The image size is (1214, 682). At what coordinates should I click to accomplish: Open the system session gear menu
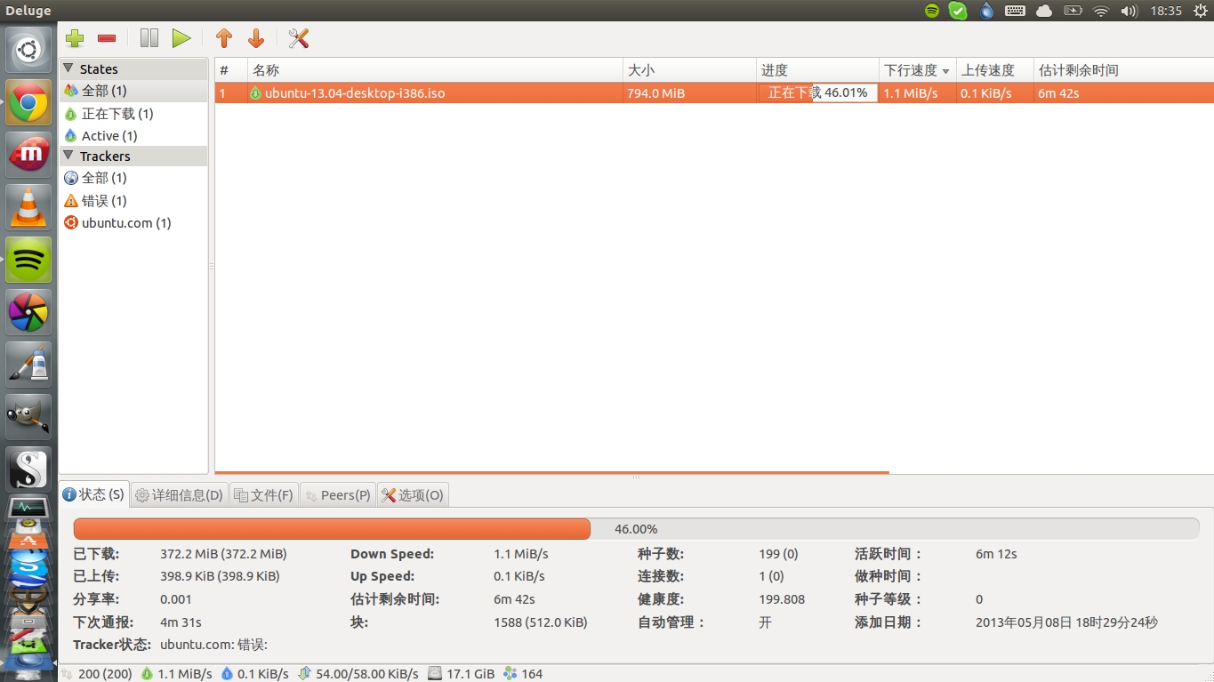tap(1199, 11)
